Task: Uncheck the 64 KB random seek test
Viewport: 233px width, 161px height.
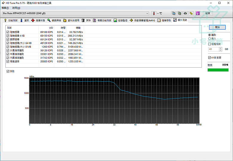Action: coord(8,43)
